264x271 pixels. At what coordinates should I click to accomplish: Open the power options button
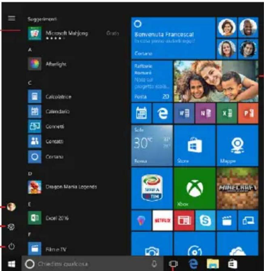coord(12,246)
